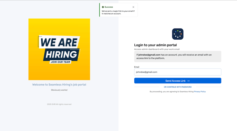Click the Seamless Hiring dotted-circle logo
Image resolution: width=237 pixels, height=131 pixels.
178,34
